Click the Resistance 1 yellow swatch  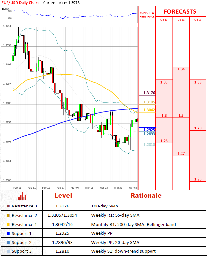coord(8,224)
